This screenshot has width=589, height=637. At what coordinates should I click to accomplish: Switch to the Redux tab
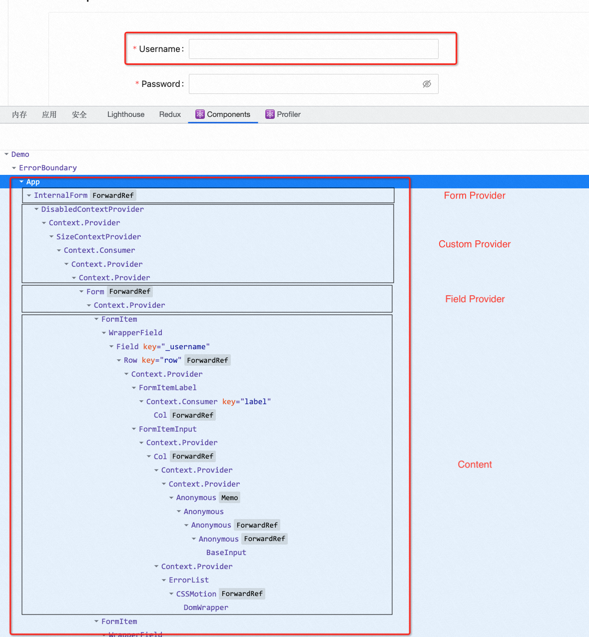(170, 114)
